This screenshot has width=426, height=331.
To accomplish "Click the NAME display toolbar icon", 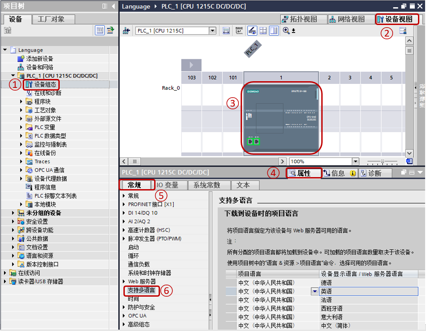I will tap(239, 31).
